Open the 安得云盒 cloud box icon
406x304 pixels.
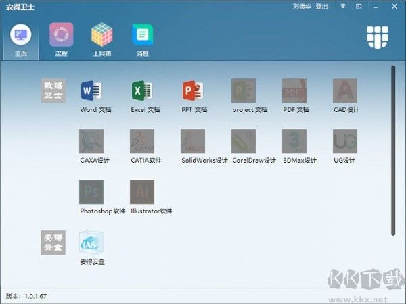91,243
